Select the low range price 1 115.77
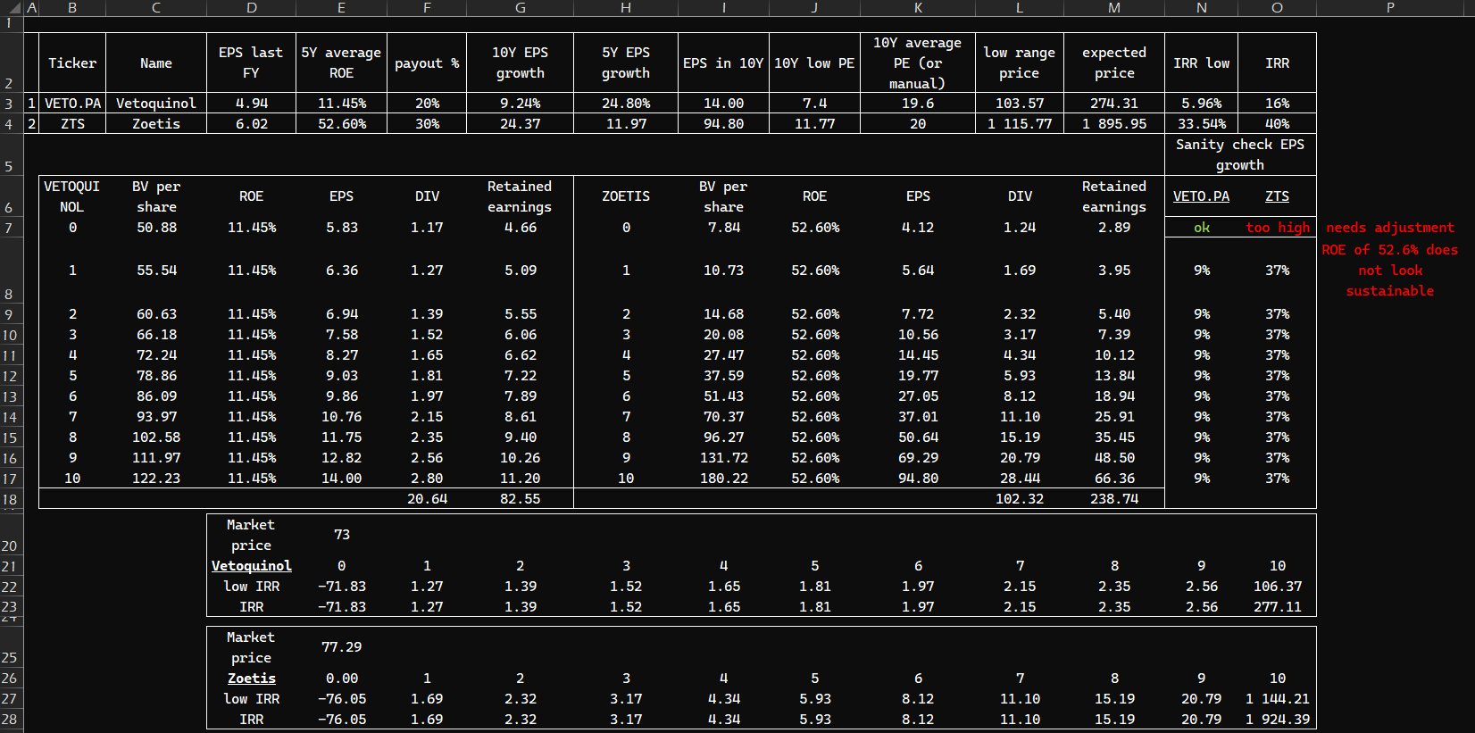 [x=1020, y=124]
